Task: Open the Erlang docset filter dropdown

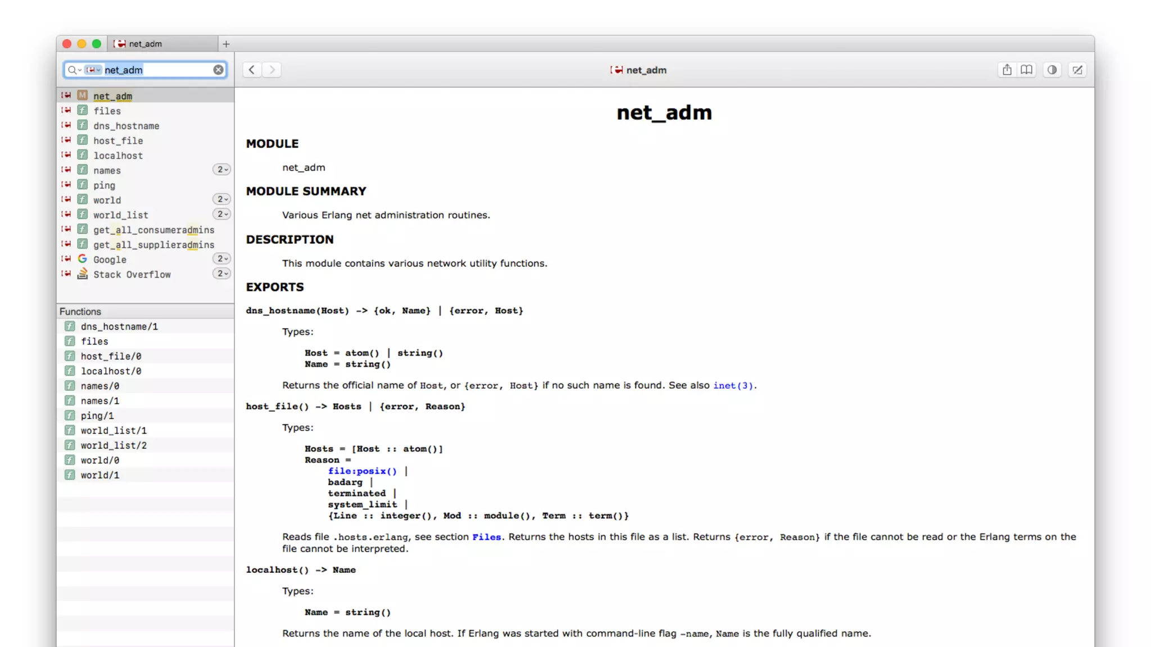Action: tap(93, 70)
